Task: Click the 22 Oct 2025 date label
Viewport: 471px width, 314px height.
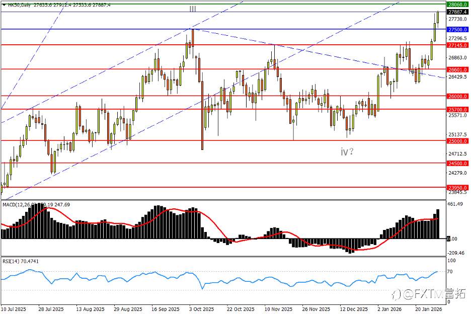Action: click(241, 309)
